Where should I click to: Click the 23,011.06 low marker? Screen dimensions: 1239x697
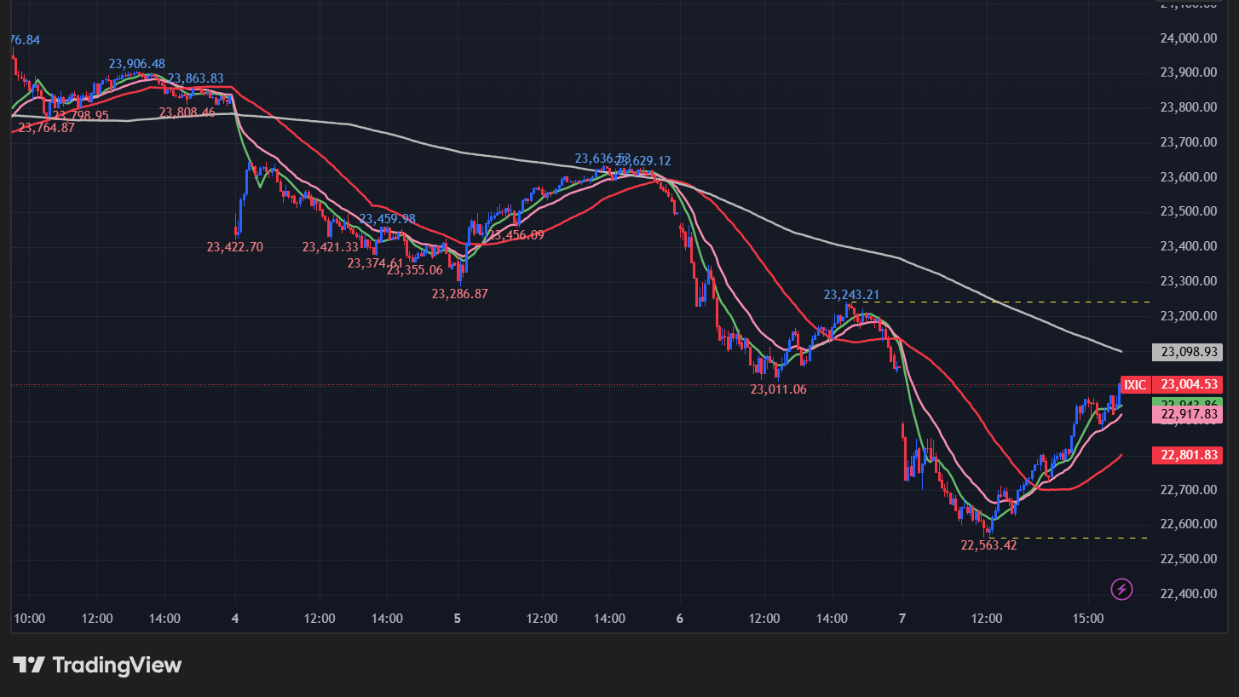(777, 389)
